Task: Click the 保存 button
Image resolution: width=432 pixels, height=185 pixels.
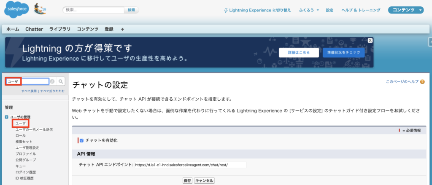Action: click(187, 181)
